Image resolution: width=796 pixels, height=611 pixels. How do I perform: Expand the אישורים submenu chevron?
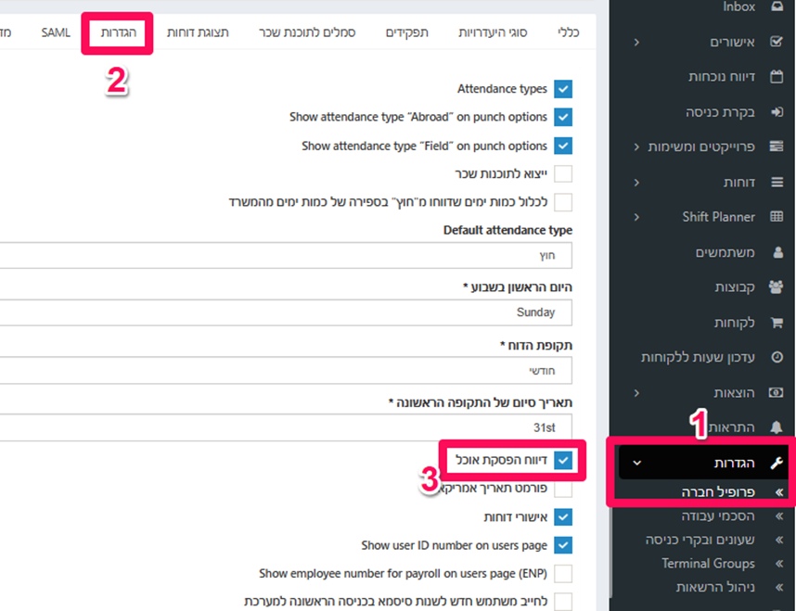pyautogui.click(x=636, y=42)
